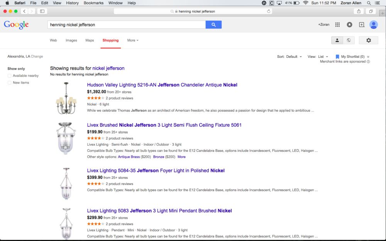Open Google notifications bell icon
386x241 pixels.
tap(349, 25)
